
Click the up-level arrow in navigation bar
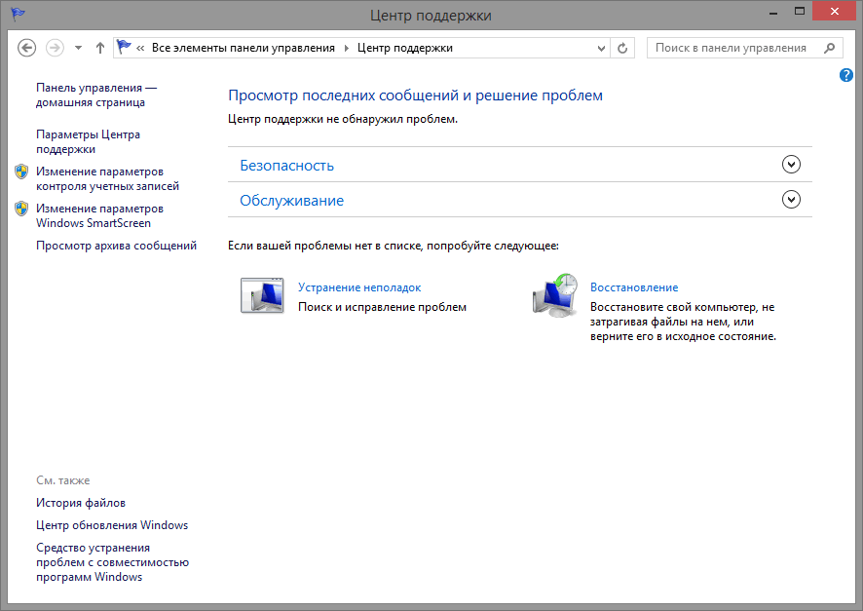tap(100, 48)
